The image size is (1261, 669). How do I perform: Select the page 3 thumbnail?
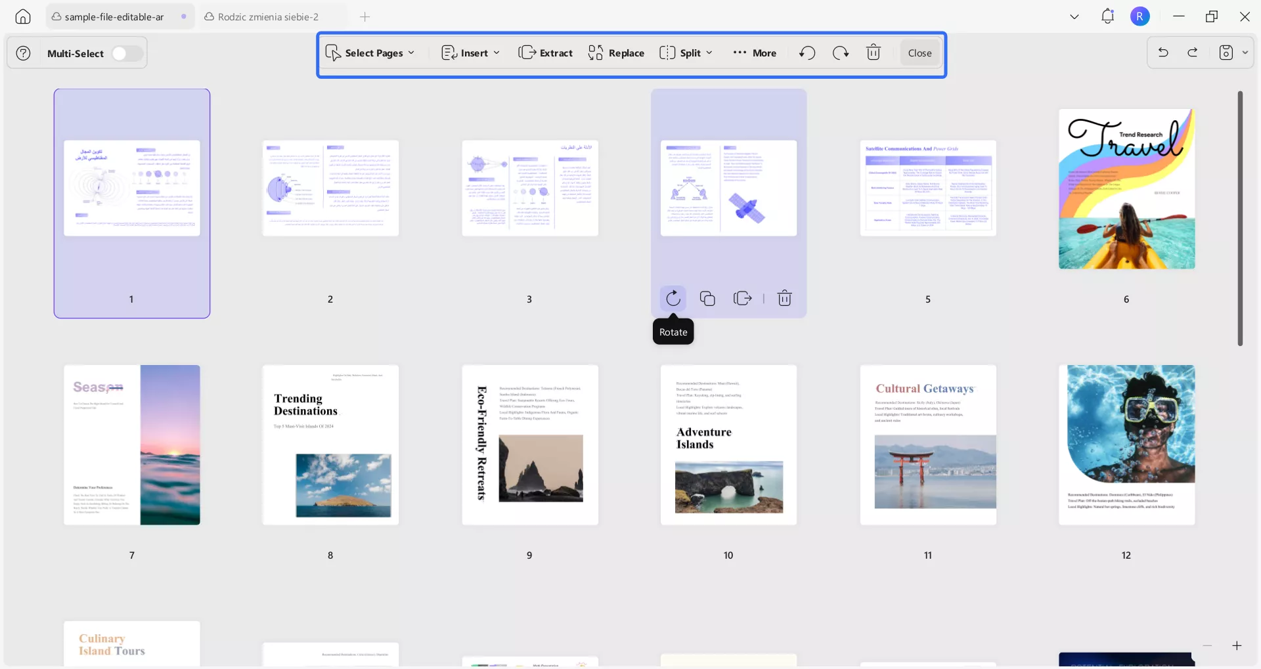pos(530,188)
